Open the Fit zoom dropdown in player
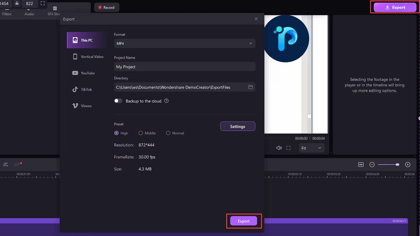This screenshot has width=420, height=236. coord(311,148)
